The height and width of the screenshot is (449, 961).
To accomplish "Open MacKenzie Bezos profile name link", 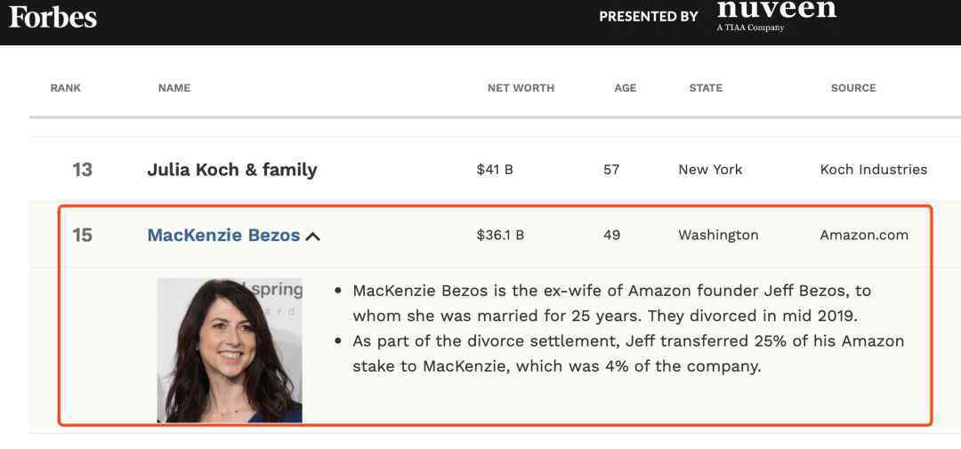I will pos(223,236).
